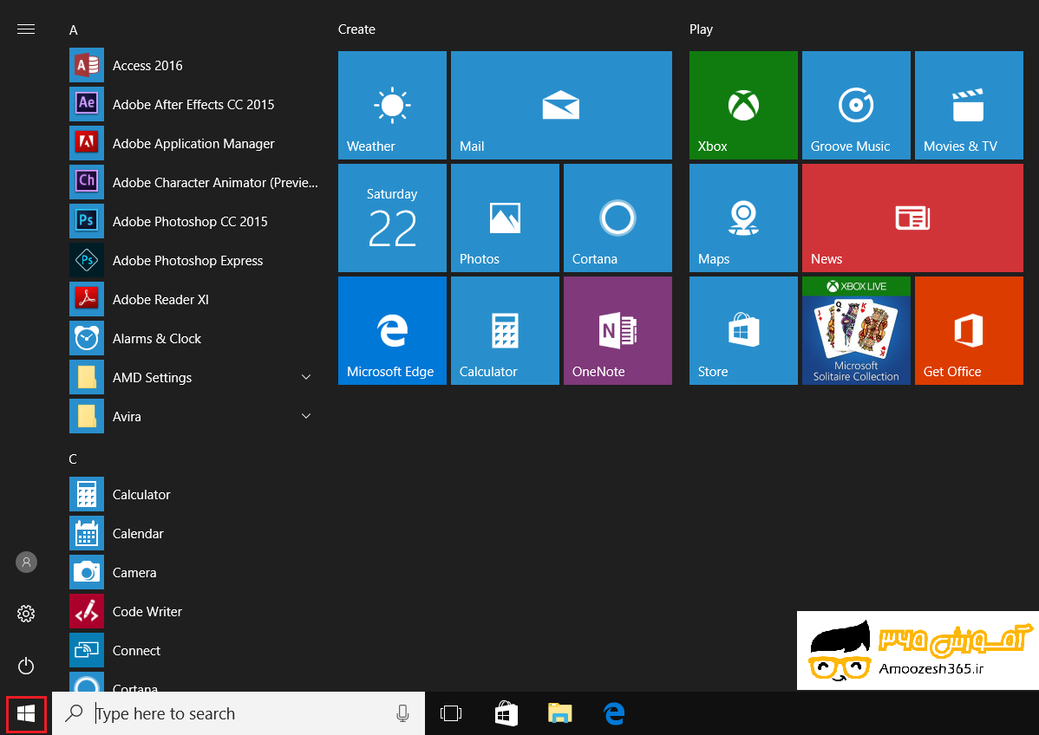Expand the AMD Settings folder

pyautogui.click(x=305, y=377)
